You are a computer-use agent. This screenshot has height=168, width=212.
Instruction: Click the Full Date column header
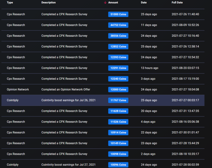click(x=177, y=2)
